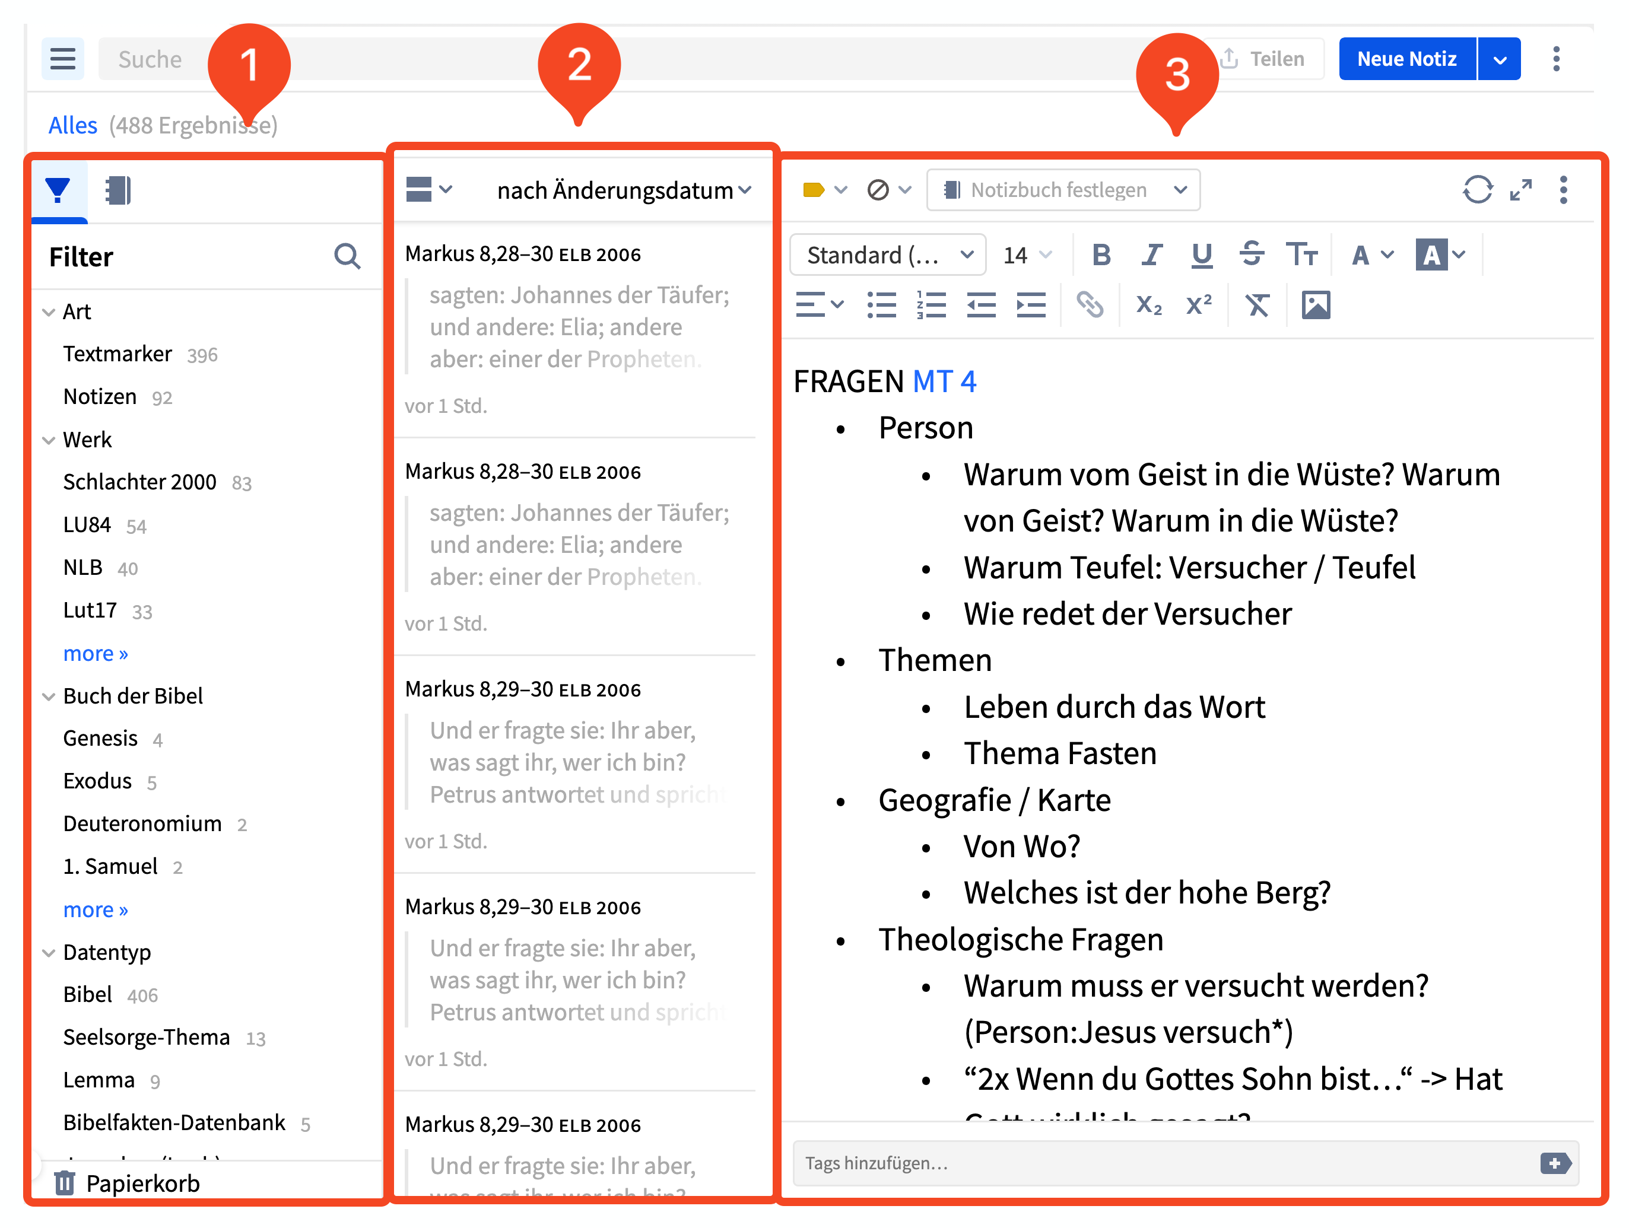Open the font size 14 dropdown

[x=1027, y=254]
